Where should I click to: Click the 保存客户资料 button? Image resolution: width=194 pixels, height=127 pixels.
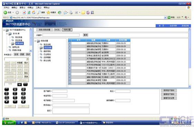coord(169,91)
